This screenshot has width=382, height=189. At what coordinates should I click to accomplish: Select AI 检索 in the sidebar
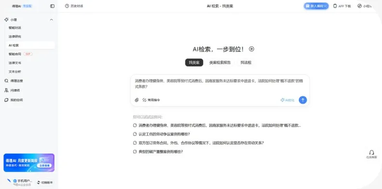[x=30, y=45]
